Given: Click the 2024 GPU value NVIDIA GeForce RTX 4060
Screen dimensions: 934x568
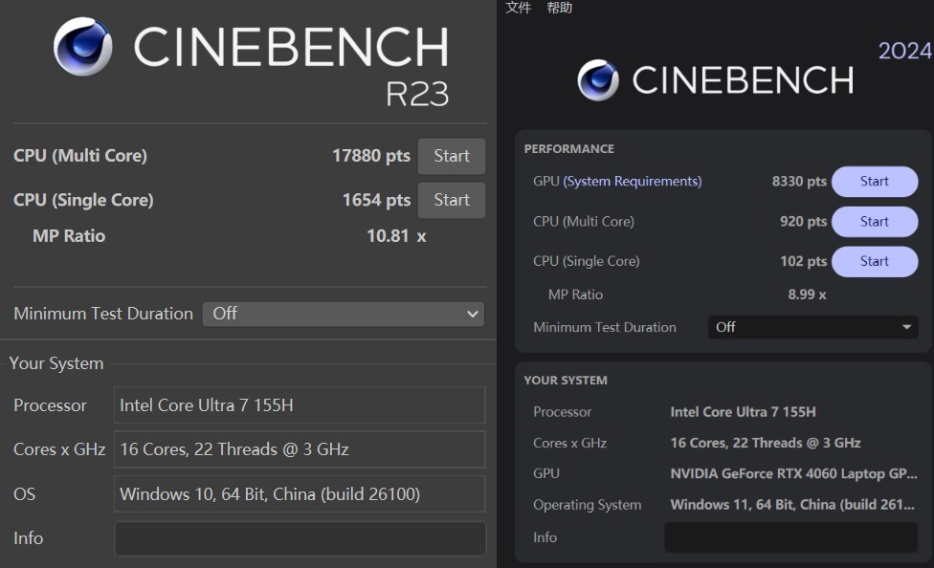Looking at the screenshot, I should 793,474.
